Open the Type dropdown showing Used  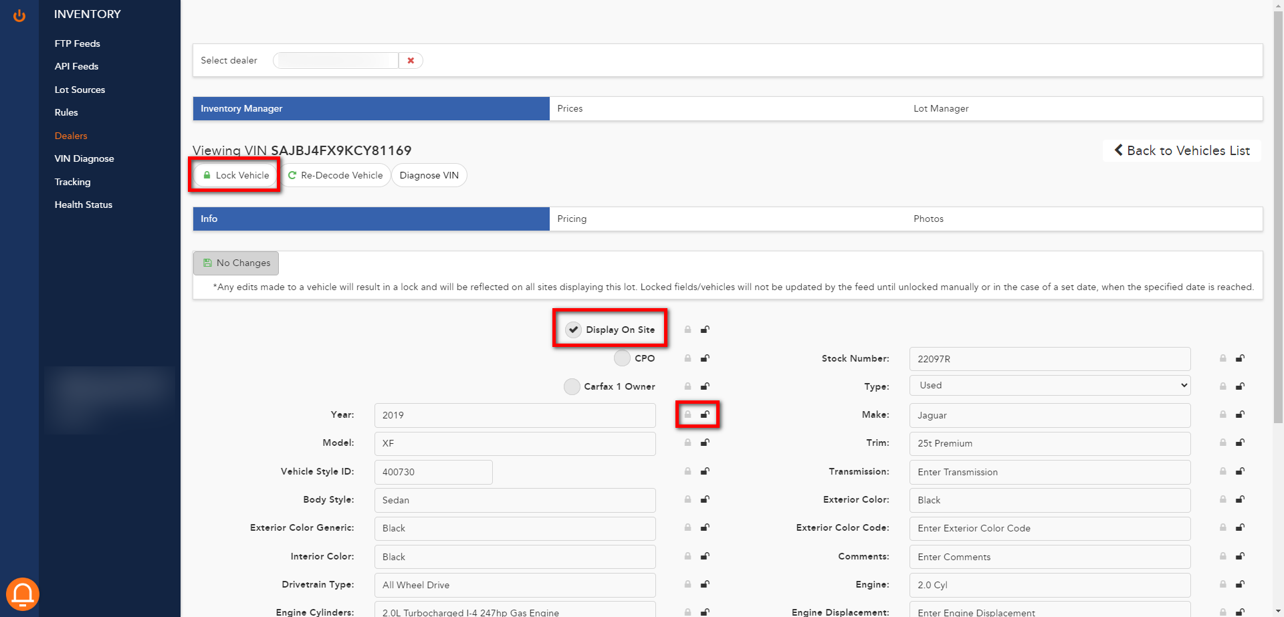(x=1049, y=385)
